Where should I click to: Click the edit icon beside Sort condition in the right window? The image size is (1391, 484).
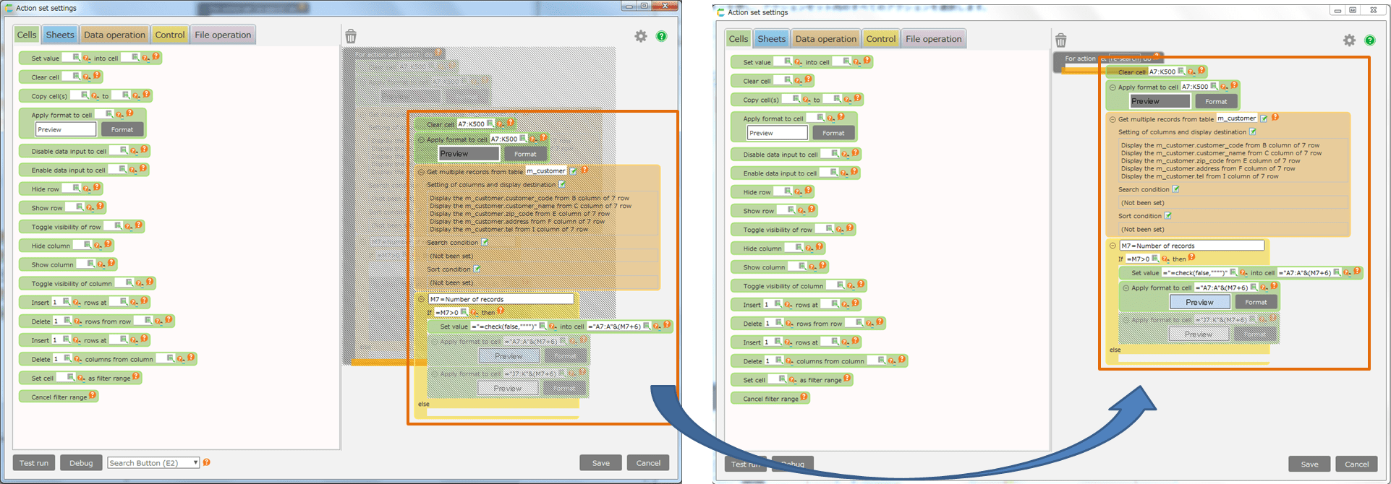(x=1167, y=216)
